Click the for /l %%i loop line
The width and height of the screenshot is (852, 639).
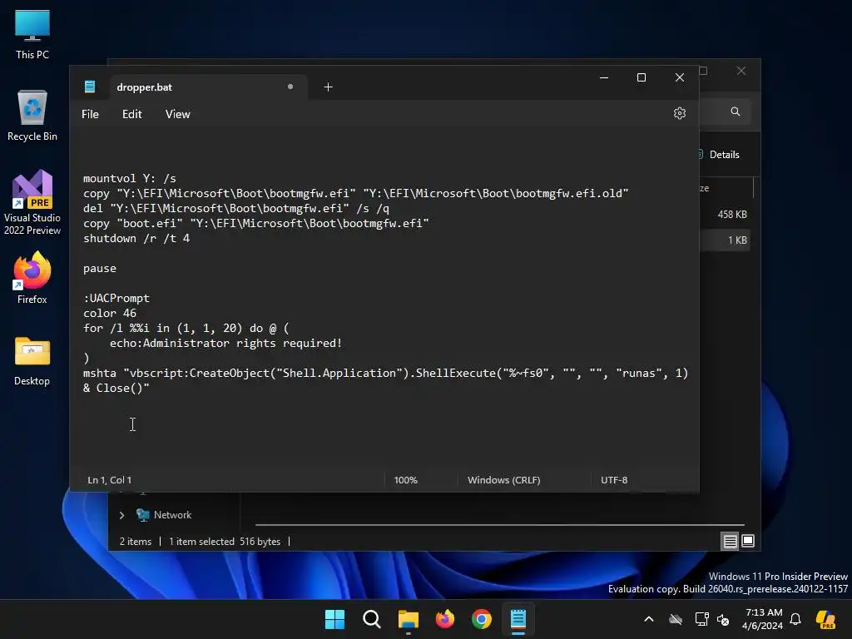click(186, 328)
